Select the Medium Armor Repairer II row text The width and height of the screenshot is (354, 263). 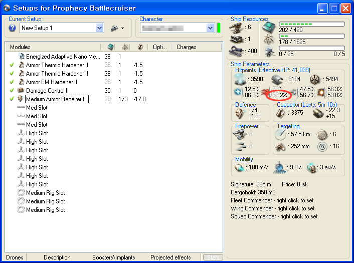point(56,99)
